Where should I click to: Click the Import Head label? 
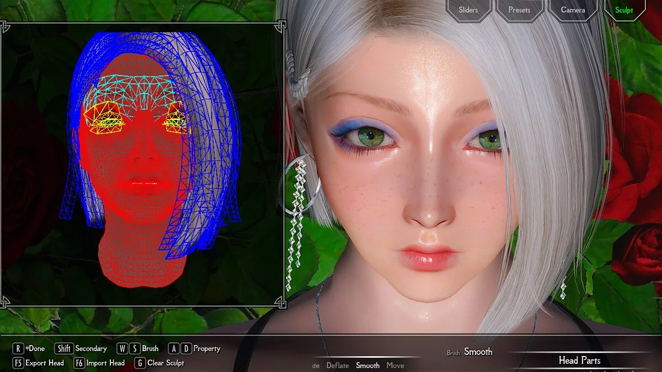coord(106,363)
